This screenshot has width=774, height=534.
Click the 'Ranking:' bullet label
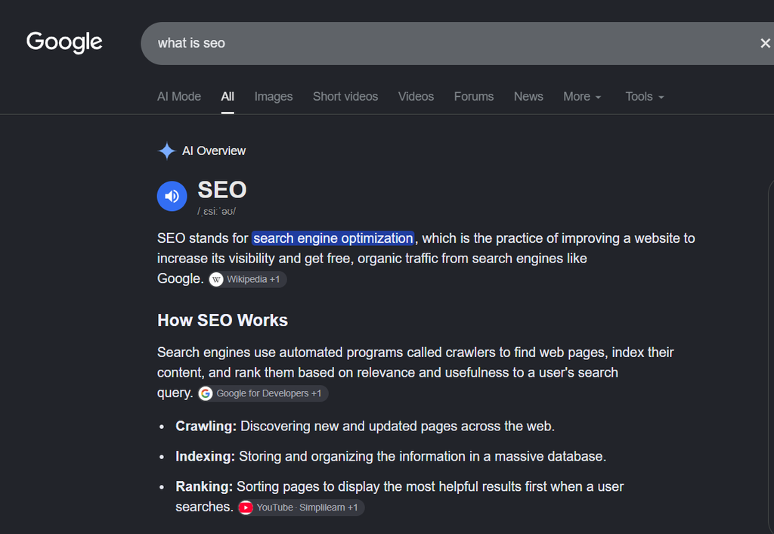tap(204, 486)
